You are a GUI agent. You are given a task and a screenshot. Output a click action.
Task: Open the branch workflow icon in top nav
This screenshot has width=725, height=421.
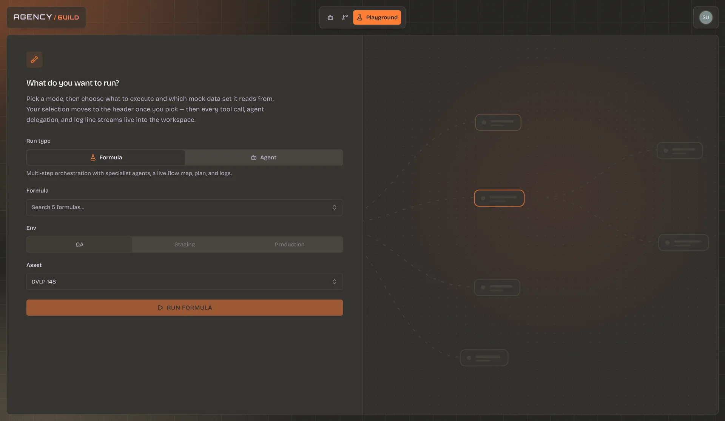tap(345, 17)
